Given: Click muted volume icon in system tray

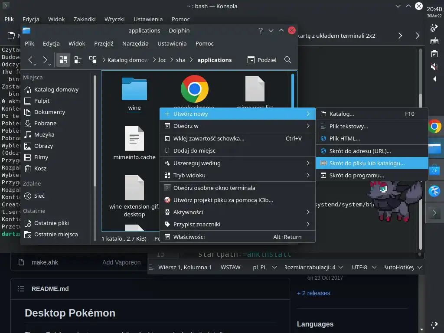Looking at the screenshot, I should click(x=434, y=67).
